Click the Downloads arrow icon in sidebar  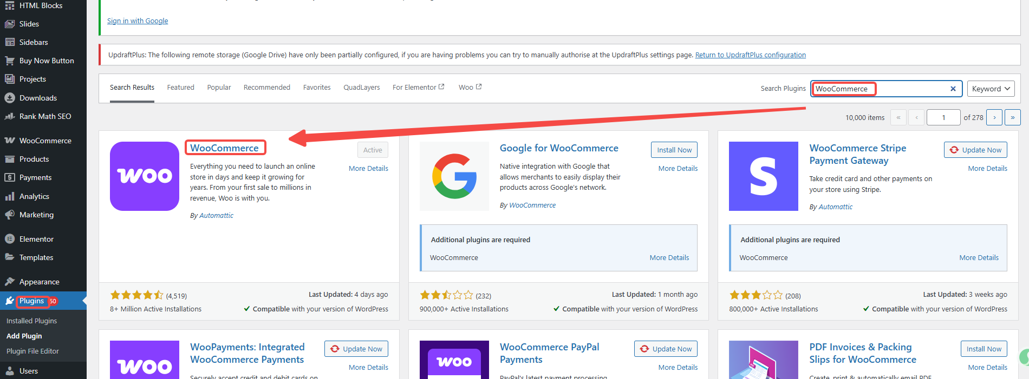(10, 98)
